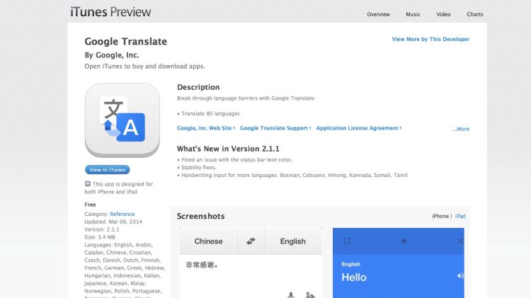This screenshot has width=531, height=298.
Task: Tap the handwriting input icon in screenshot
Action: [x=310, y=295]
